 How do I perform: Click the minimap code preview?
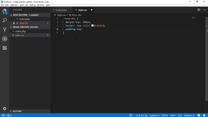coord(194,18)
